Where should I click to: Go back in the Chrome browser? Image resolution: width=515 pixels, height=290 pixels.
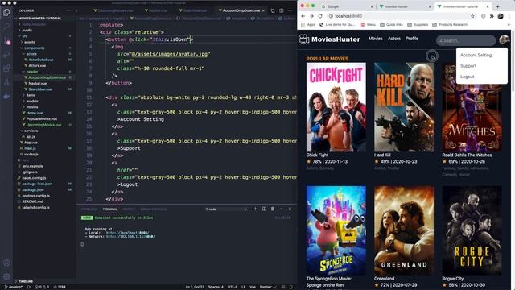click(x=303, y=16)
